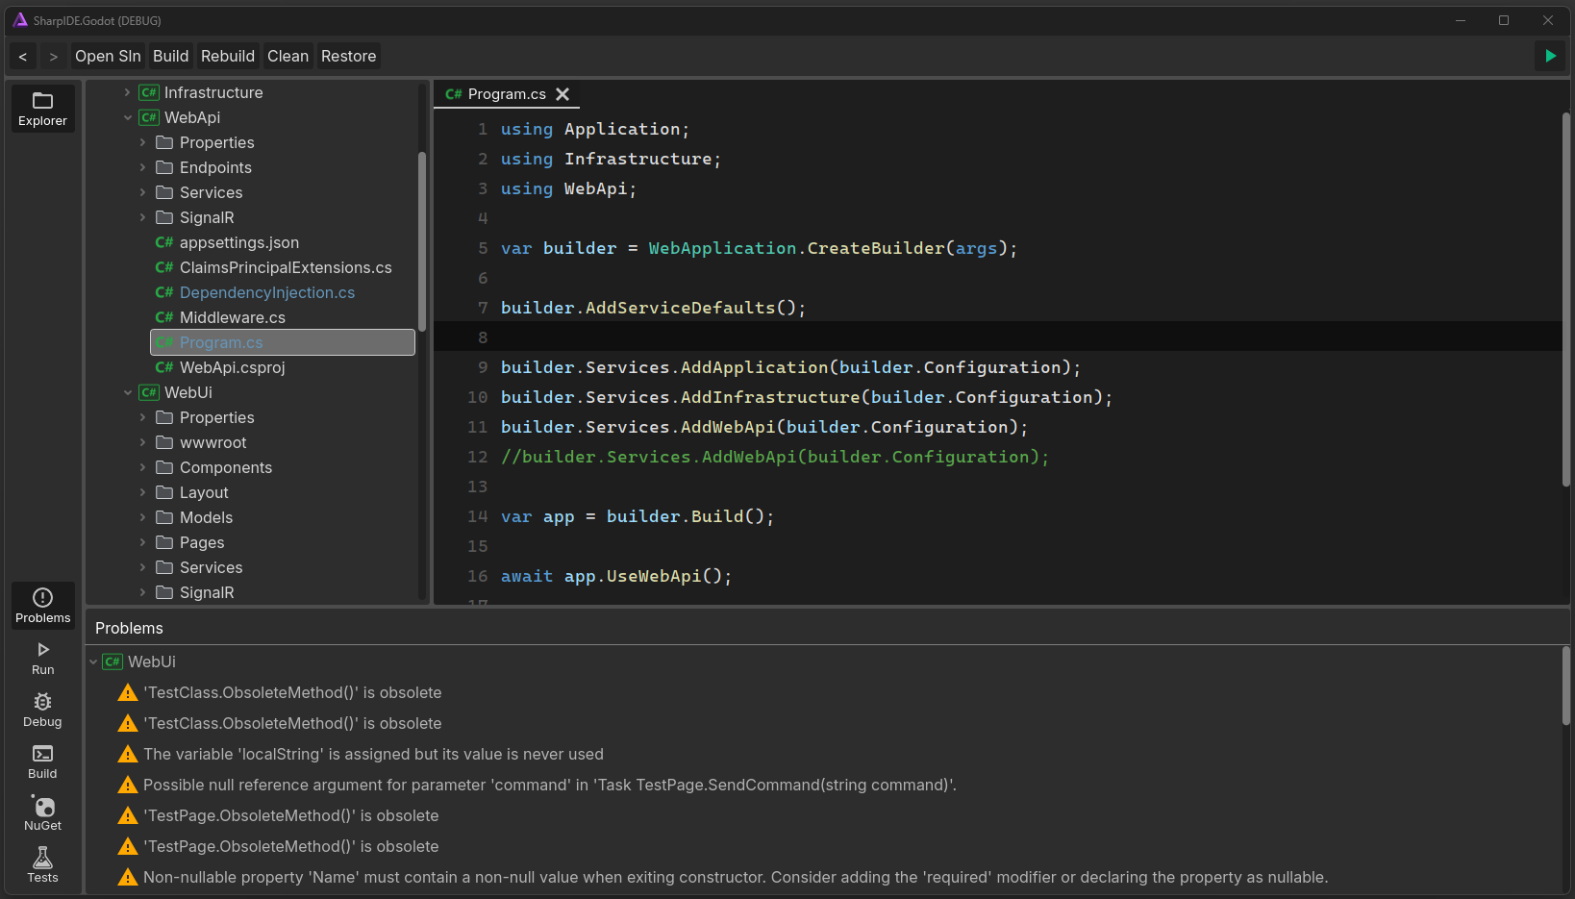Viewport: 1575px width, 899px height.
Task: Collapse the WebApi project node
Action: tap(127, 117)
